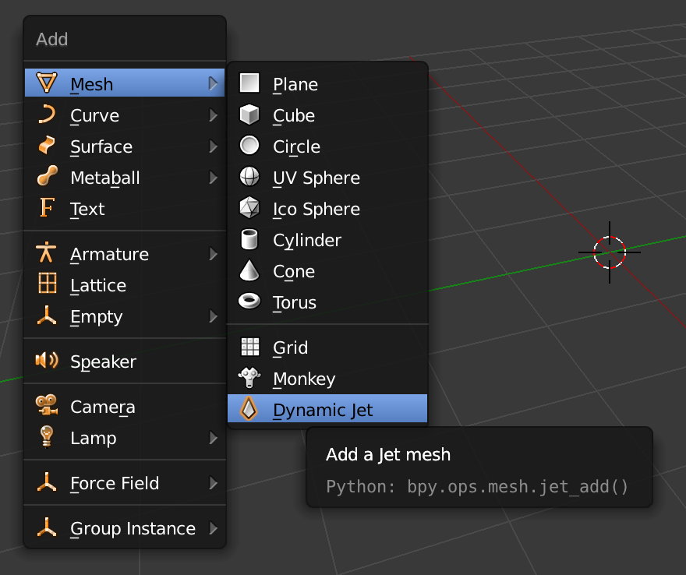The width and height of the screenshot is (686, 575).
Task: Expand the Empty submenu arrow
Action: 214,316
